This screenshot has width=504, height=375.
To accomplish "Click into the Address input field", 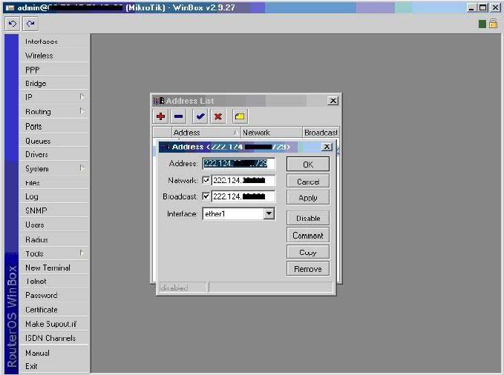I will point(239,164).
